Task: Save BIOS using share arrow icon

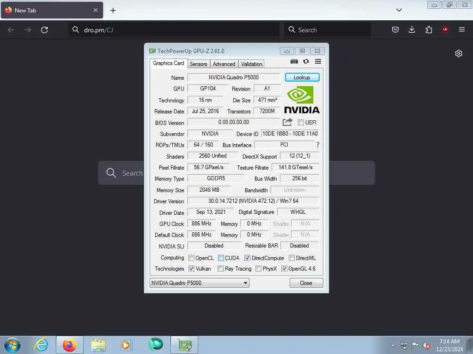Action: click(287, 122)
